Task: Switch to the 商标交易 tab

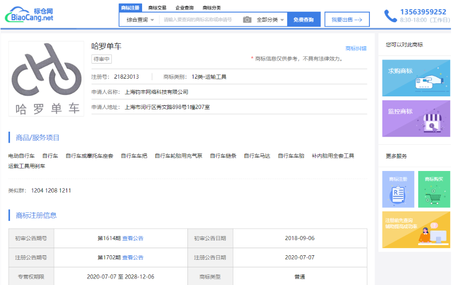Action: pyautogui.click(x=157, y=8)
